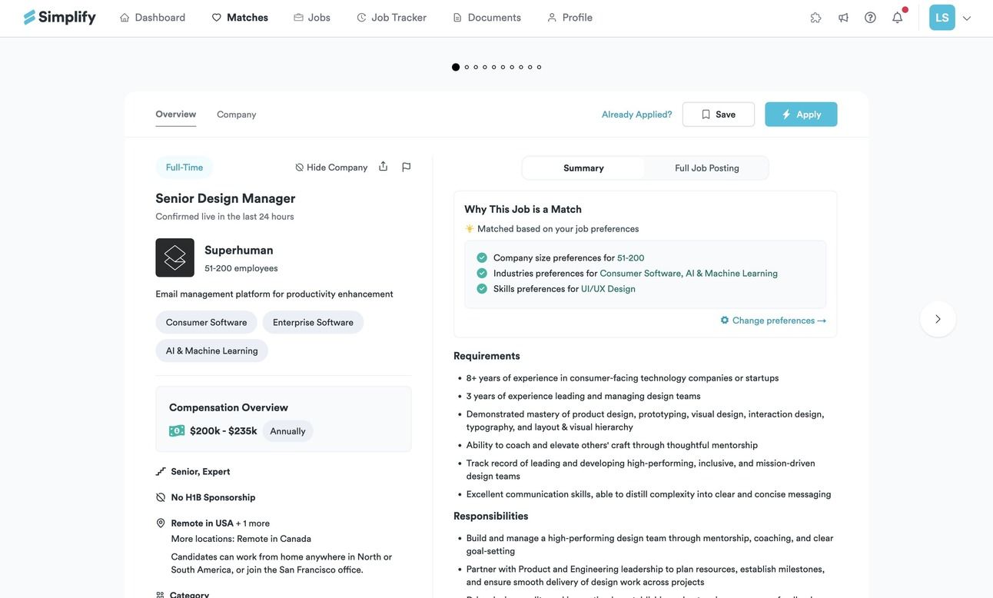The height and width of the screenshot is (598, 993).
Task: Click the '$200k - $235k' salary text
Action: (224, 431)
